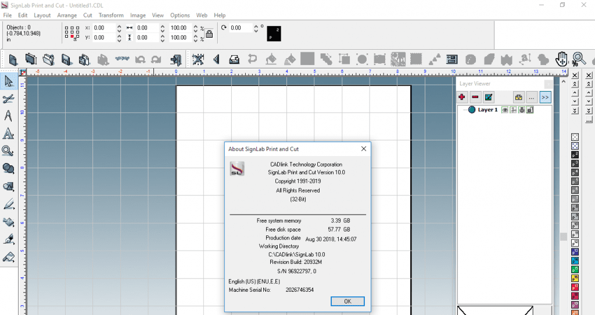Toggle Layer 1 visibility eye icon

click(505, 110)
